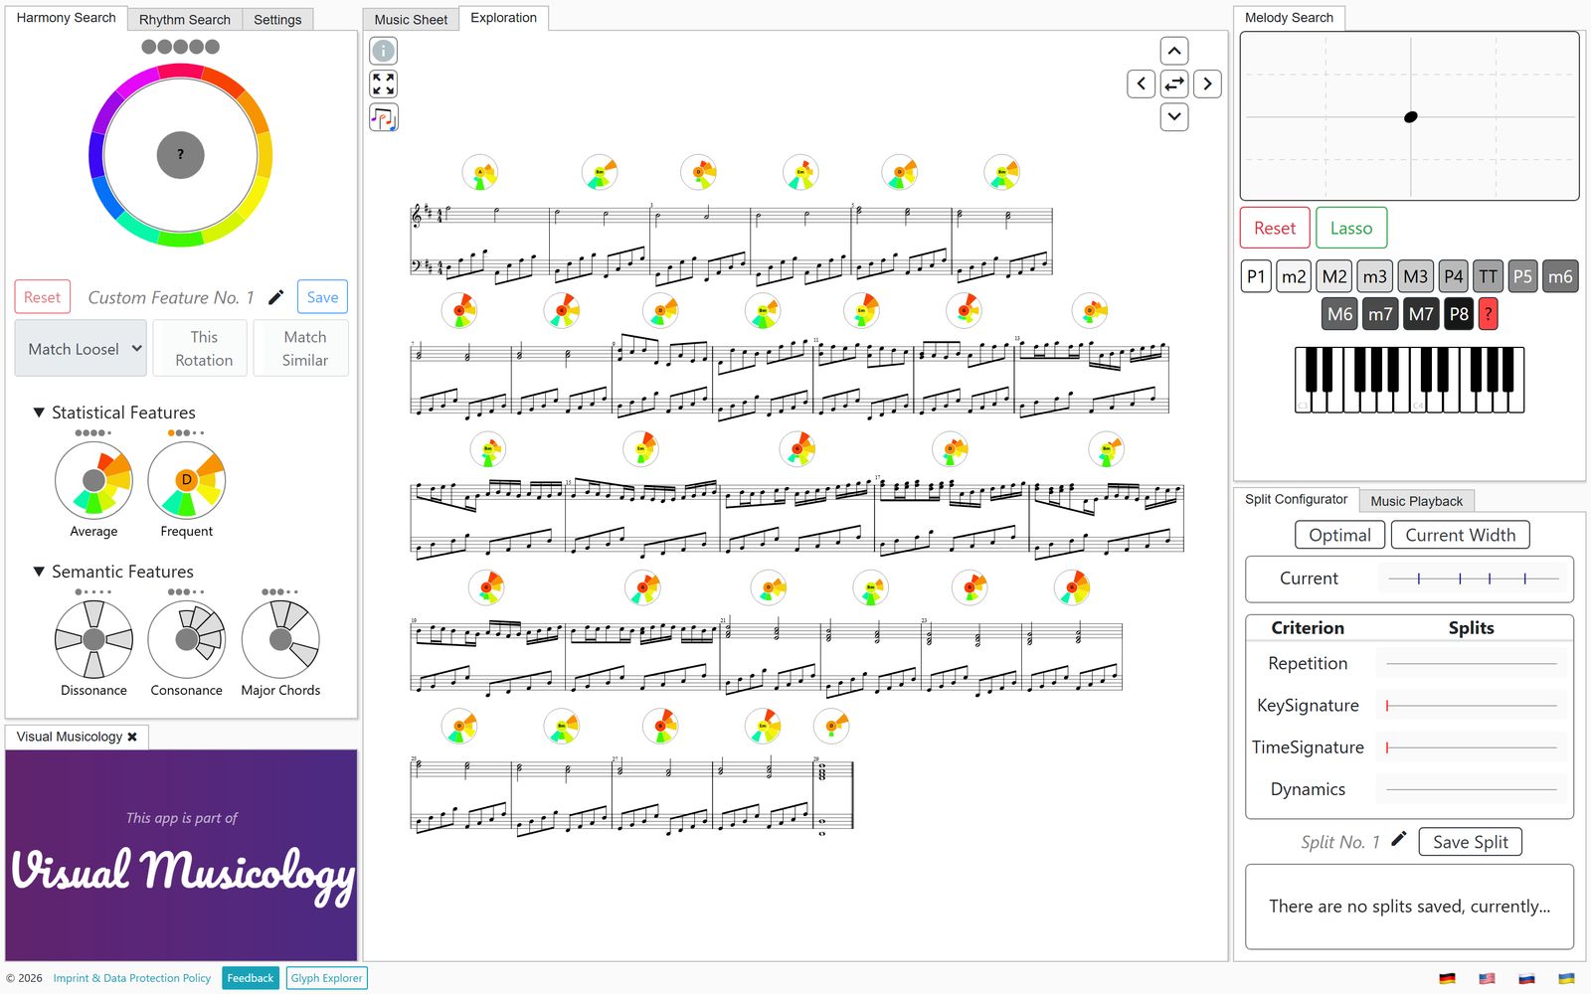Activate the Lasso selection button
1591x994 pixels.
tap(1351, 228)
